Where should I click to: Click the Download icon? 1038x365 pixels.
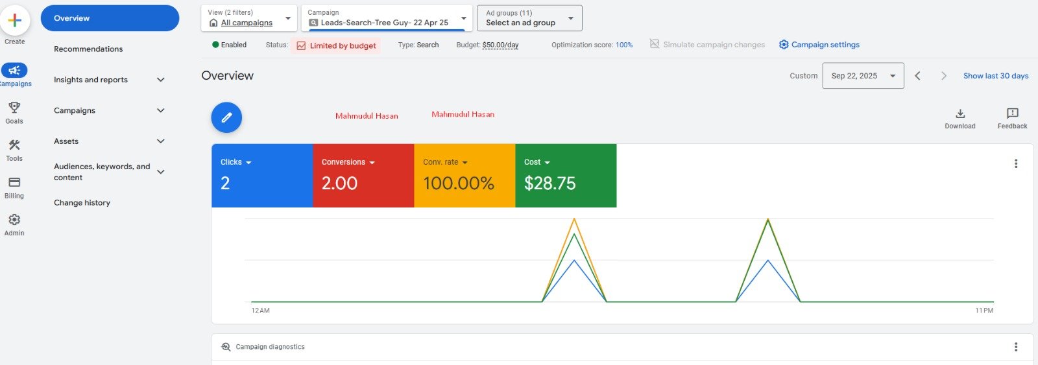click(x=960, y=113)
